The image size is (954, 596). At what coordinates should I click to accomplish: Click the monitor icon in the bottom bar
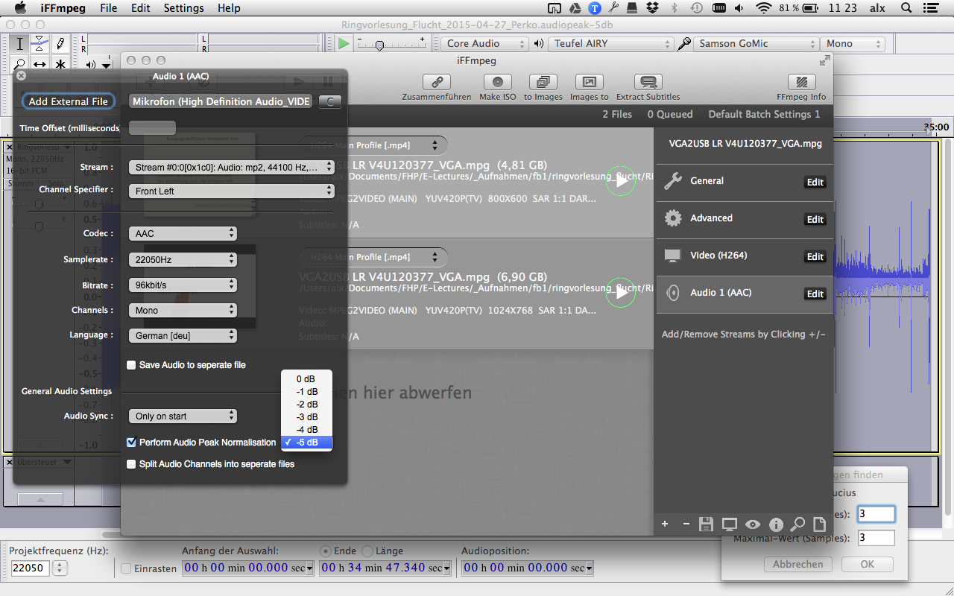pyautogui.click(x=729, y=524)
